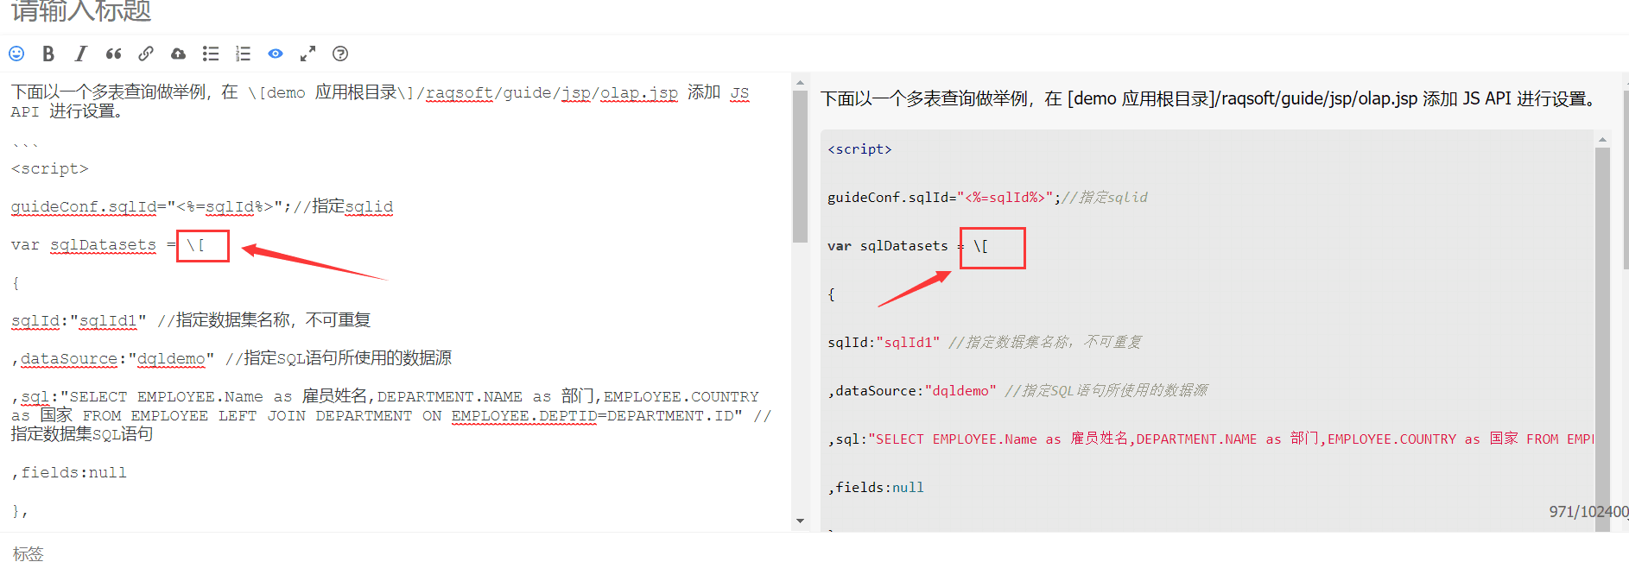Click the ,fields:null line in editor
The height and width of the screenshot is (562, 1629).
[x=69, y=473]
